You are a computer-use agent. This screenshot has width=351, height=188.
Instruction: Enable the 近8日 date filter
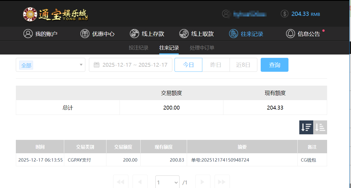(243, 65)
